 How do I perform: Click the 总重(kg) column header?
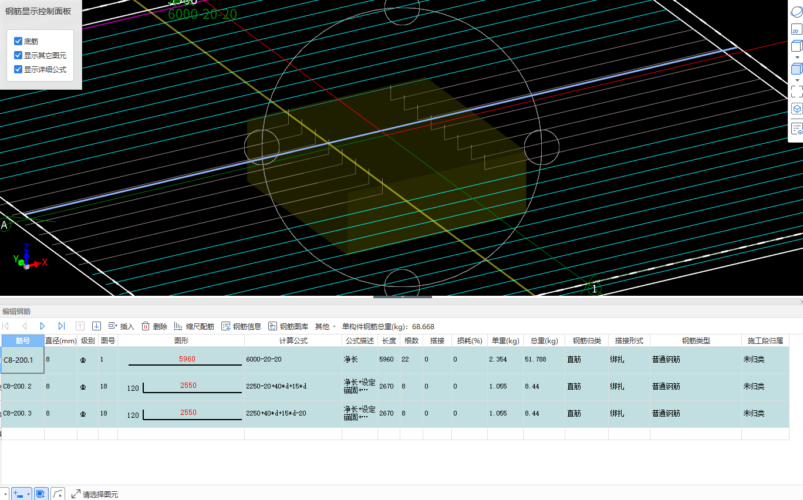[x=544, y=340]
